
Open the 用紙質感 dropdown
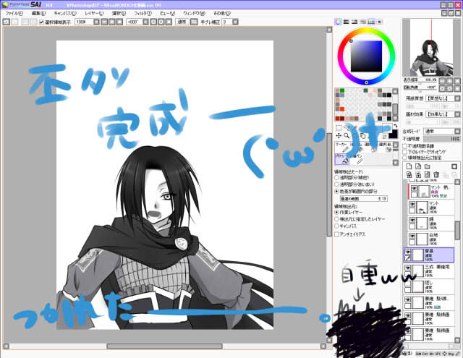[x=457, y=98]
